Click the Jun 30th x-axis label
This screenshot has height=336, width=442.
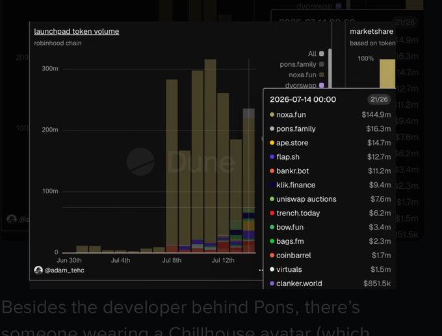[x=69, y=260]
